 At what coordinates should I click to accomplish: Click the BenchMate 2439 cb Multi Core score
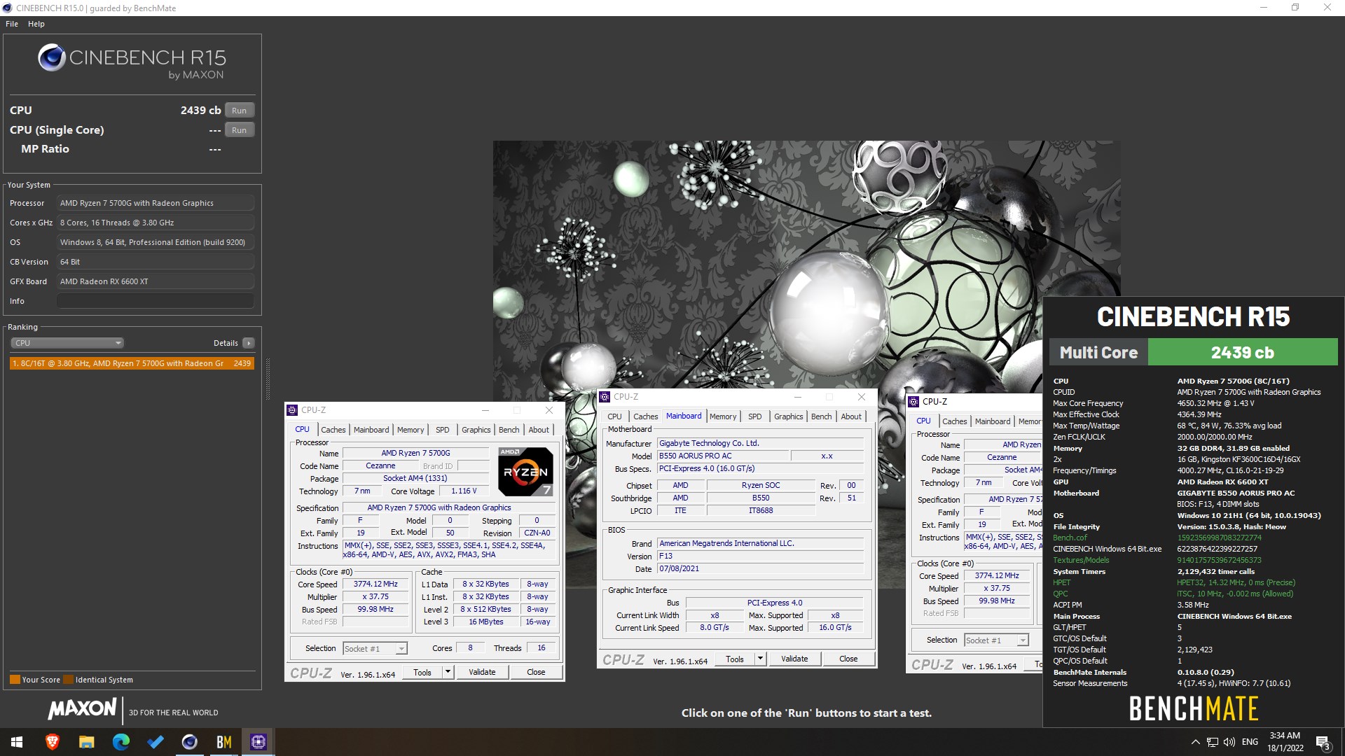pyautogui.click(x=1242, y=353)
